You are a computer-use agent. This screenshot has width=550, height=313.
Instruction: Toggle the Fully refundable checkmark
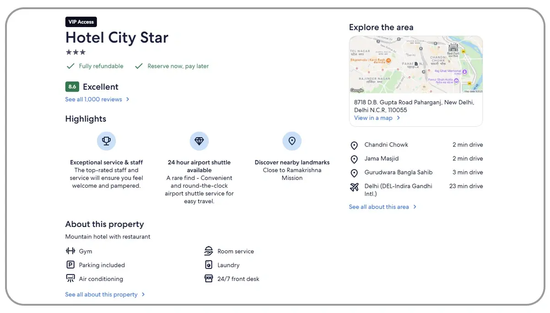(x=70, y=65)
